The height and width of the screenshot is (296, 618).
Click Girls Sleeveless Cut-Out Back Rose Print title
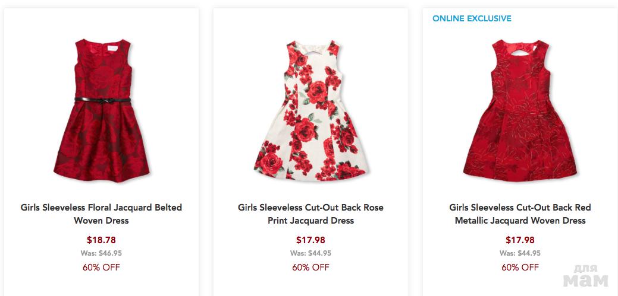click(x=310, y=214)
